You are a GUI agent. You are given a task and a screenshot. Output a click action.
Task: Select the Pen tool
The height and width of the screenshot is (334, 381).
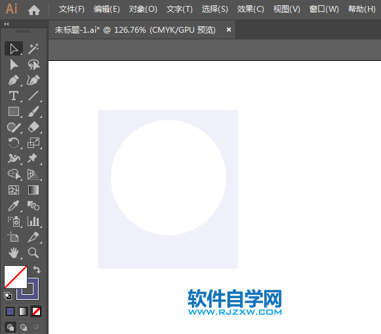tap(14, 81)
